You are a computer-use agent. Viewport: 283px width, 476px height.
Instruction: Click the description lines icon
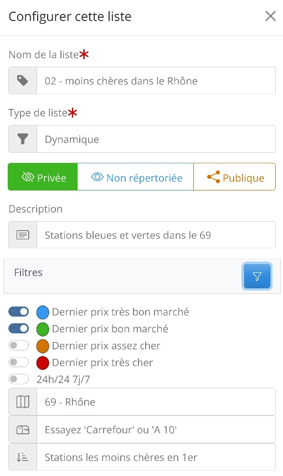23,235
